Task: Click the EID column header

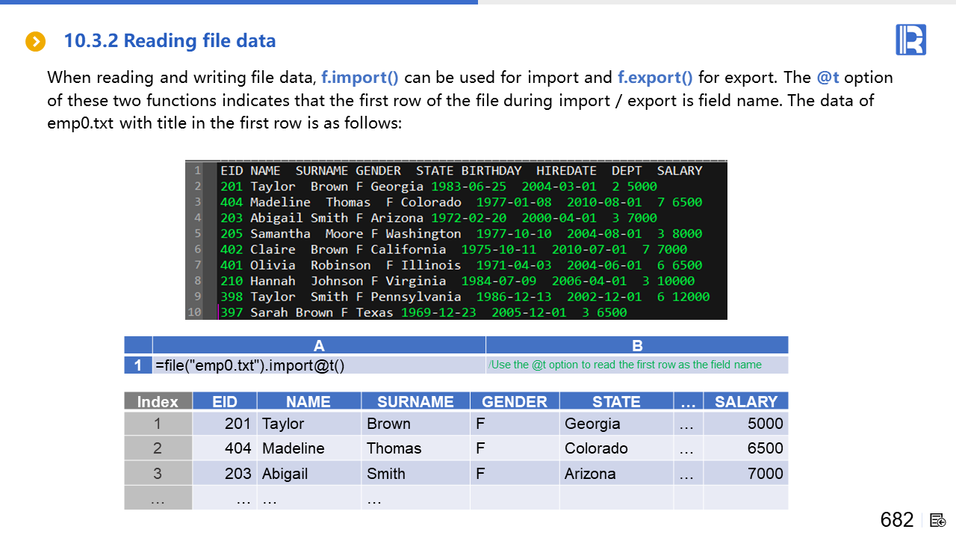Action: point(224,401)
